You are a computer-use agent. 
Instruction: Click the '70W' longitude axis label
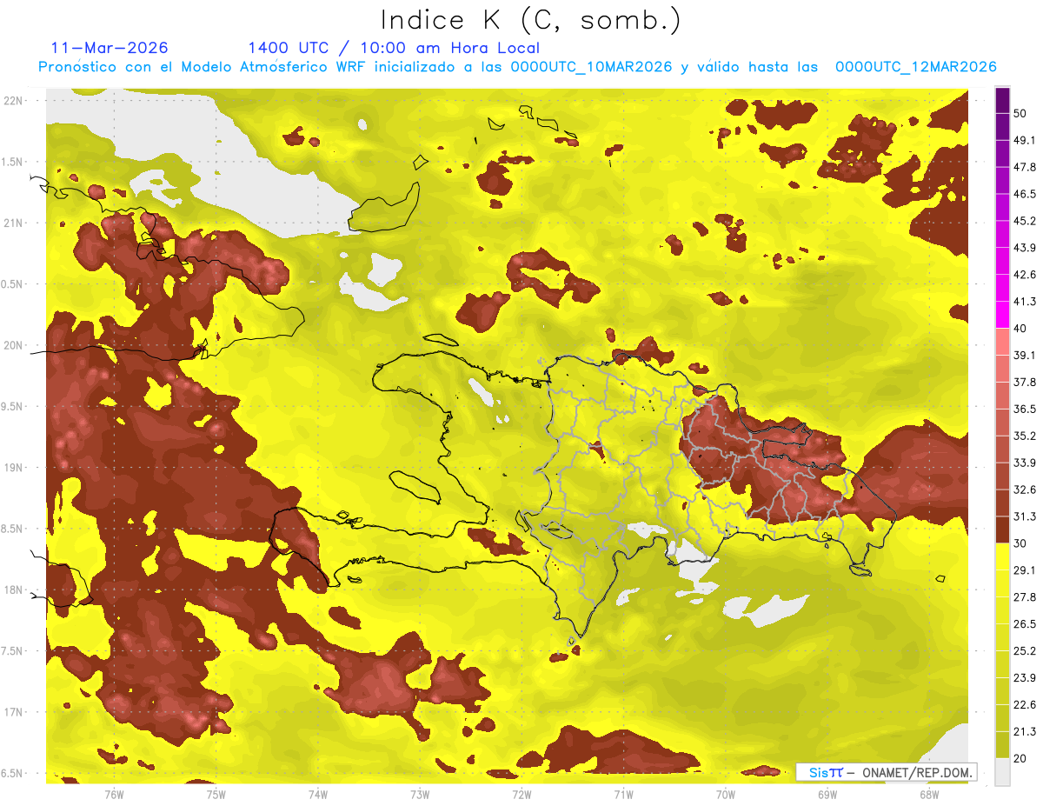[725, 793]
